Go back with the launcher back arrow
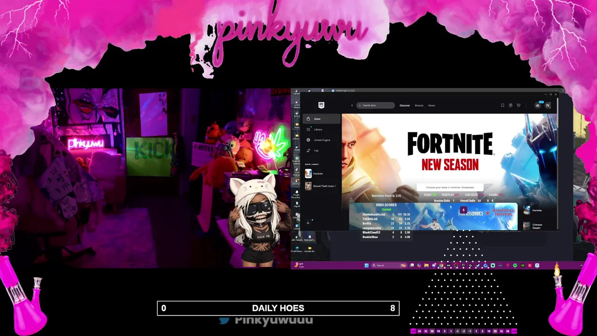The image size is (597, 336). (352, 105)
